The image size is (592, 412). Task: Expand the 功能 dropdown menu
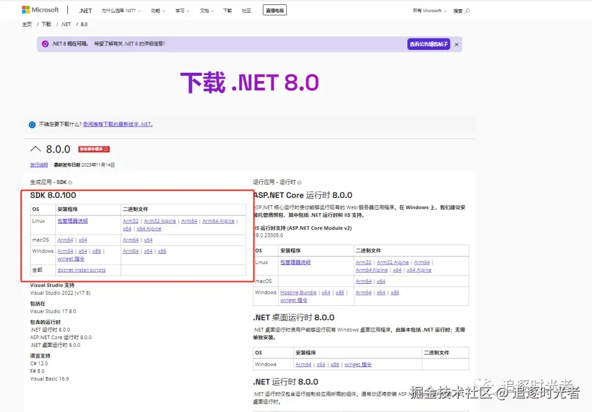(x=158, y=10)
